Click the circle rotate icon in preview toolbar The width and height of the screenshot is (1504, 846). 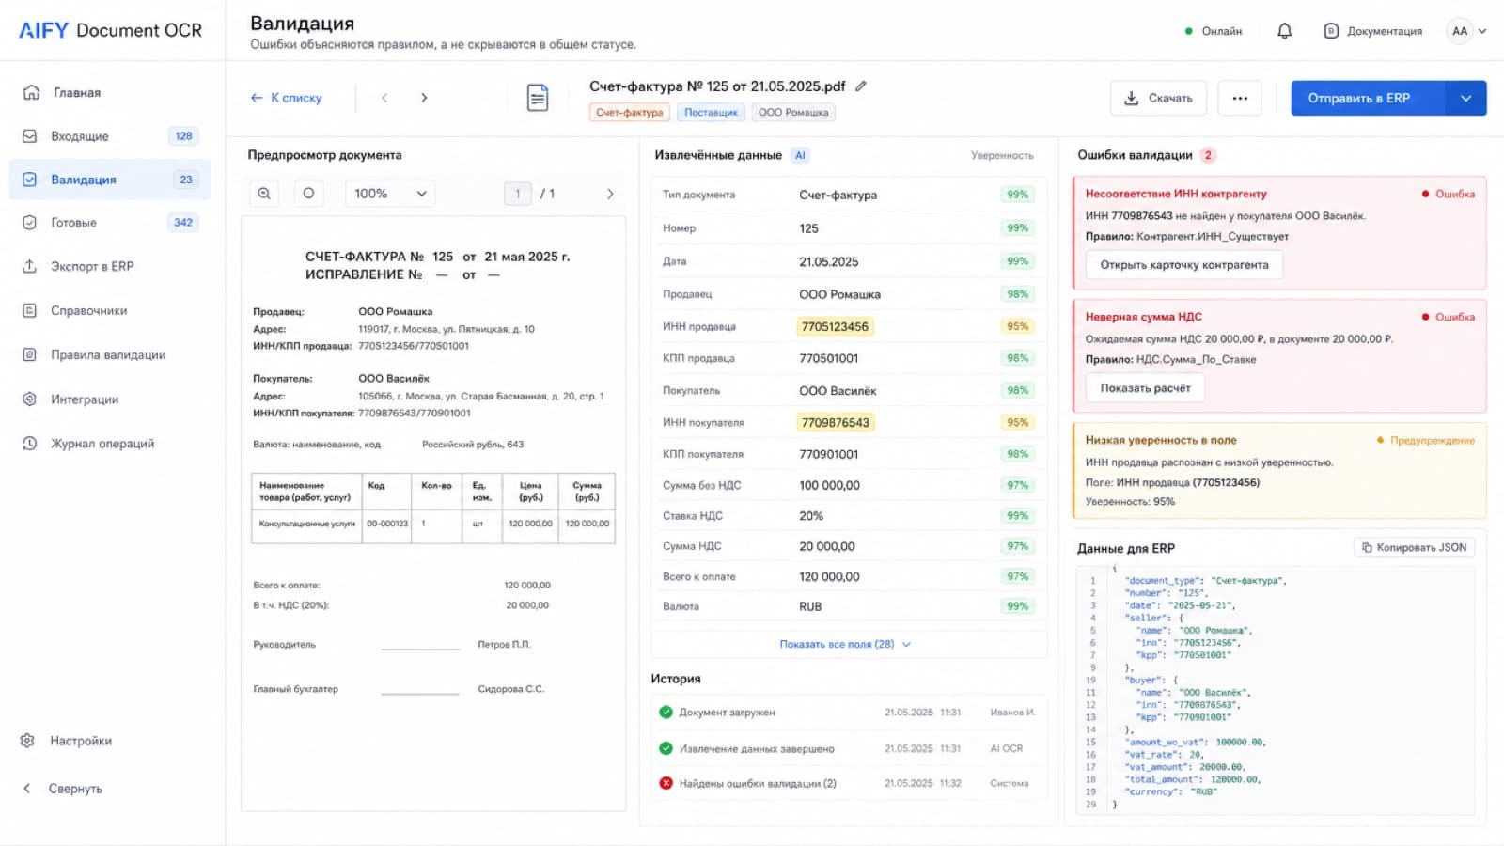tap(308, 194)
